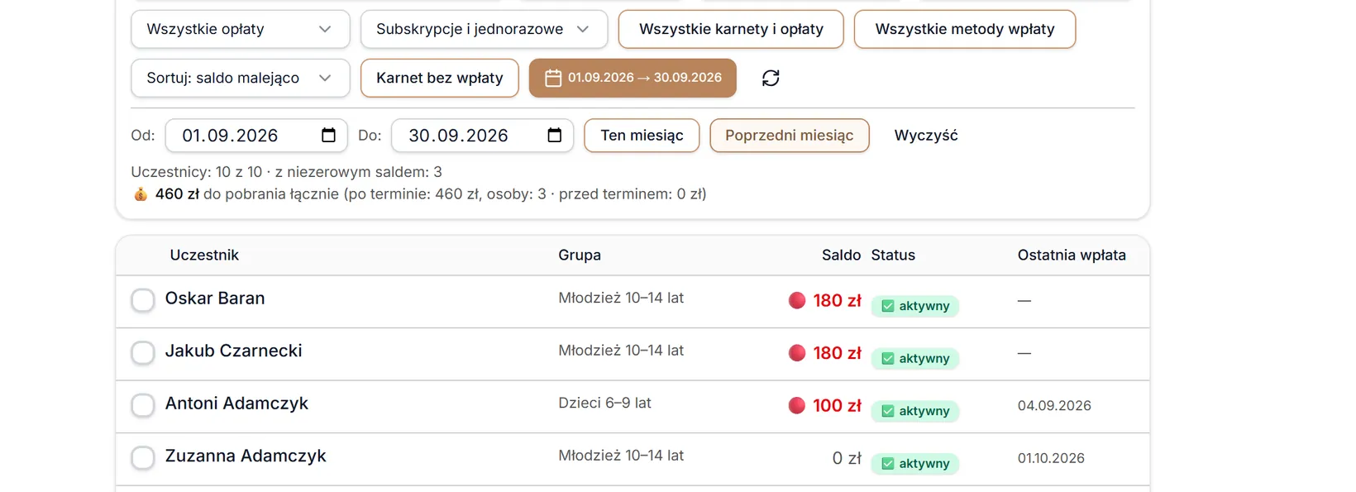
Task: Open participant Zuzanna Adamczyk
Action: tap(246, 456)
